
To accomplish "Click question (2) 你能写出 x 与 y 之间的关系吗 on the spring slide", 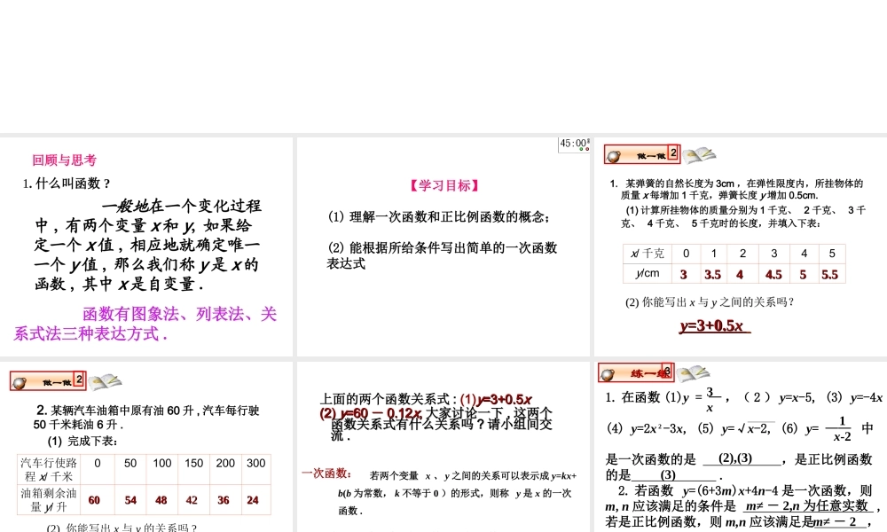I will [x=710, y=302].
